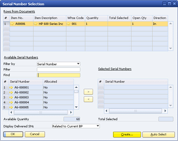Viewport: 178px width, 141px height.
Task: Open link arrow for serial A6-000005
Action: click(11, 107)
